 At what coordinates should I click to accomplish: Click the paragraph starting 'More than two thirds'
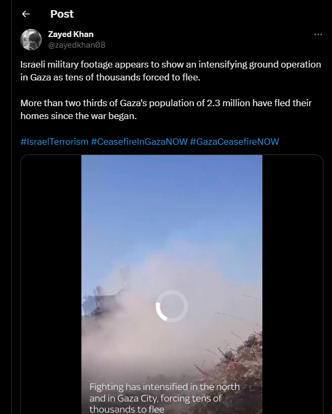(166, 109)
